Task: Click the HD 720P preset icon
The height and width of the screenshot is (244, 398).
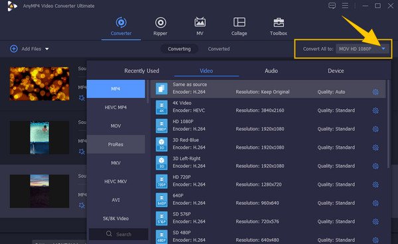Action: [x=162, y=181]
